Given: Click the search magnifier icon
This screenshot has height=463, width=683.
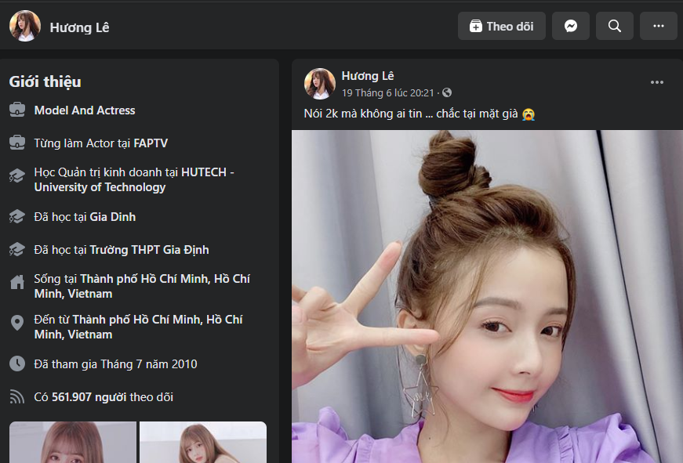Looking at the screenshot, I should [615, 26].
